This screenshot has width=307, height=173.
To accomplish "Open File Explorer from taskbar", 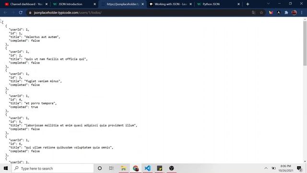I will point(124,168).
